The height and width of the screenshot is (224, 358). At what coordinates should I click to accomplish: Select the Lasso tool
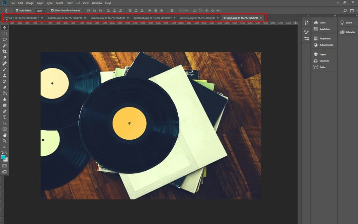point(5,39)
